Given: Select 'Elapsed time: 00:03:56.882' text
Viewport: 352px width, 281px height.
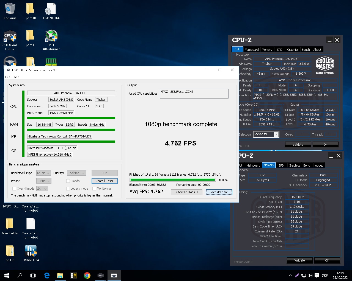Looking at the screenshot, I should [x=148, y=185].
